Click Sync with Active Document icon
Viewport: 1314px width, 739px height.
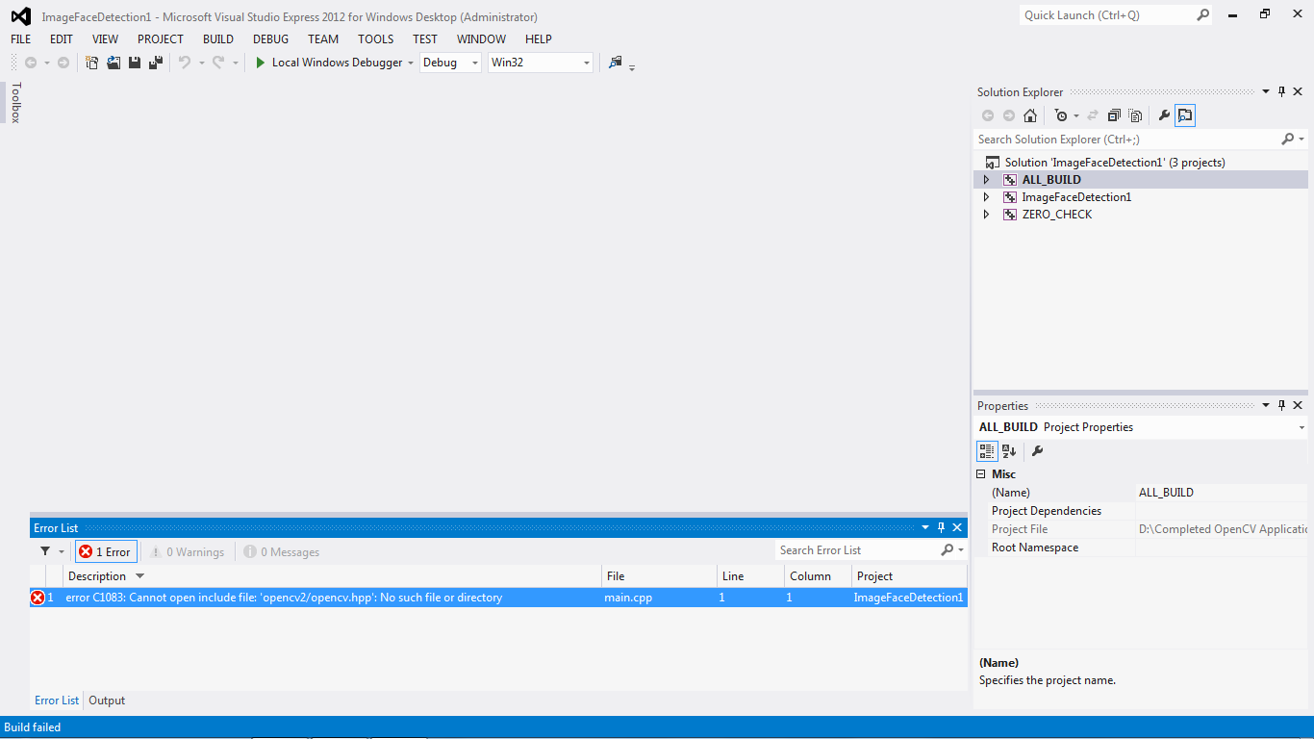1093,115
